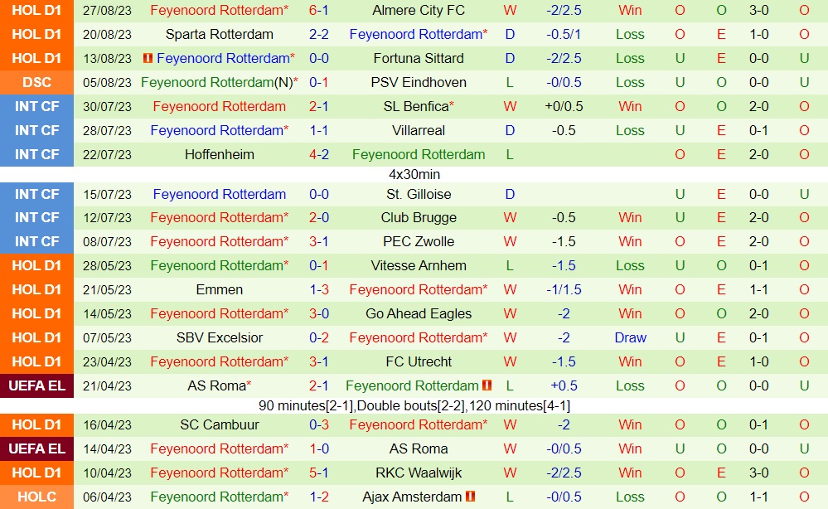Open the SL Benfica team link
Image resolution: width=828 pixels, height=509 pixels.
pos(417,106)
